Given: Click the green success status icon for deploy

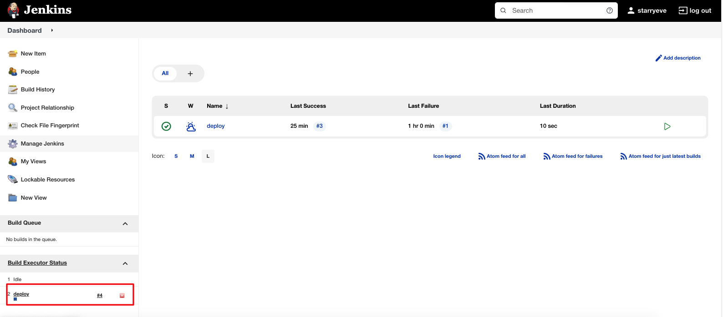Looking at the screenshot, I should (166, 126).
